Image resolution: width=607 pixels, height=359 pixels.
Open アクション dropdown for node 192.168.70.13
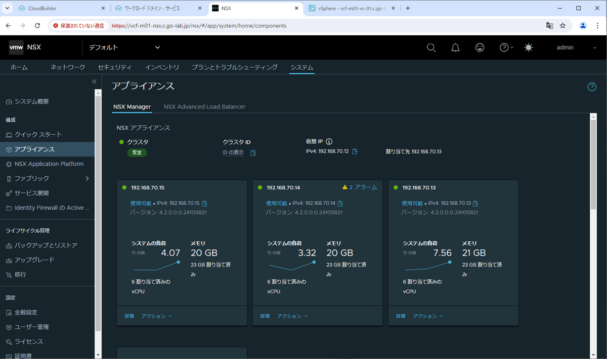428,316
